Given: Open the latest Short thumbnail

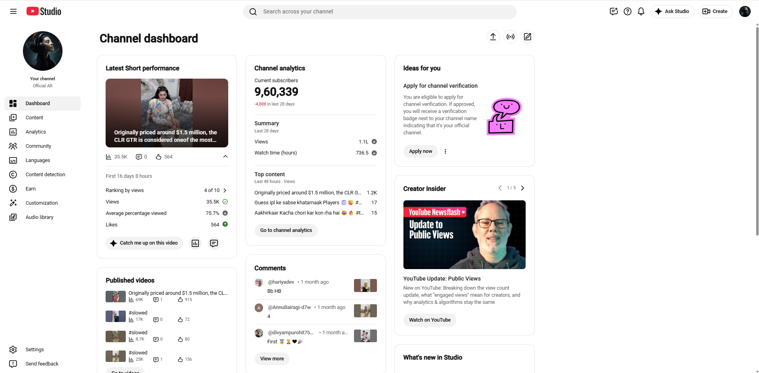Looking at the screenshot, I should coord(167,113).
